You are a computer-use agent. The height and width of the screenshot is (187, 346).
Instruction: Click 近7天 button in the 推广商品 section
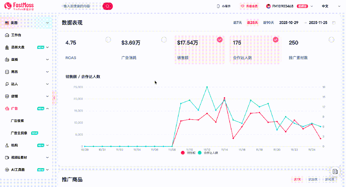click(297, 179)
